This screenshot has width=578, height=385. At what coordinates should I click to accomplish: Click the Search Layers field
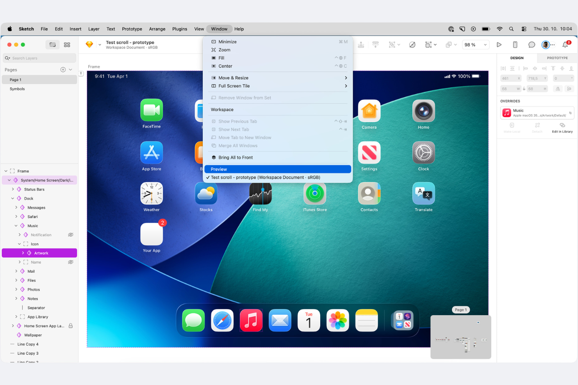tap(39, 58)
